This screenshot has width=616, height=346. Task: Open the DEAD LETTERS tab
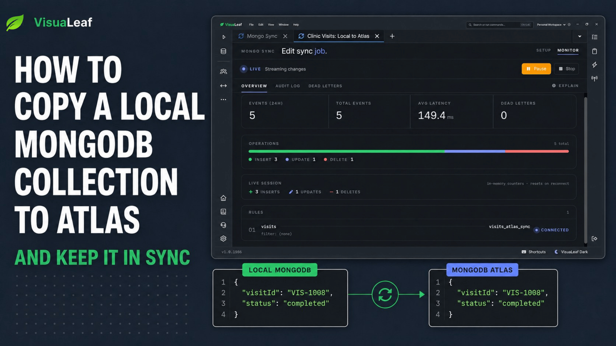pos(325,86)
